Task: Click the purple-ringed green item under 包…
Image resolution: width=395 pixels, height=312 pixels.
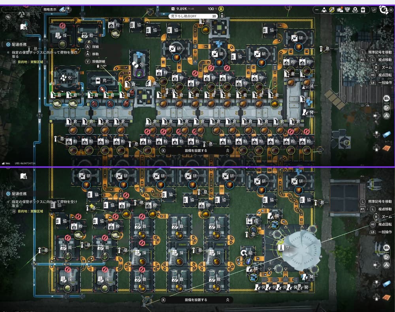Action: [139, 73]
